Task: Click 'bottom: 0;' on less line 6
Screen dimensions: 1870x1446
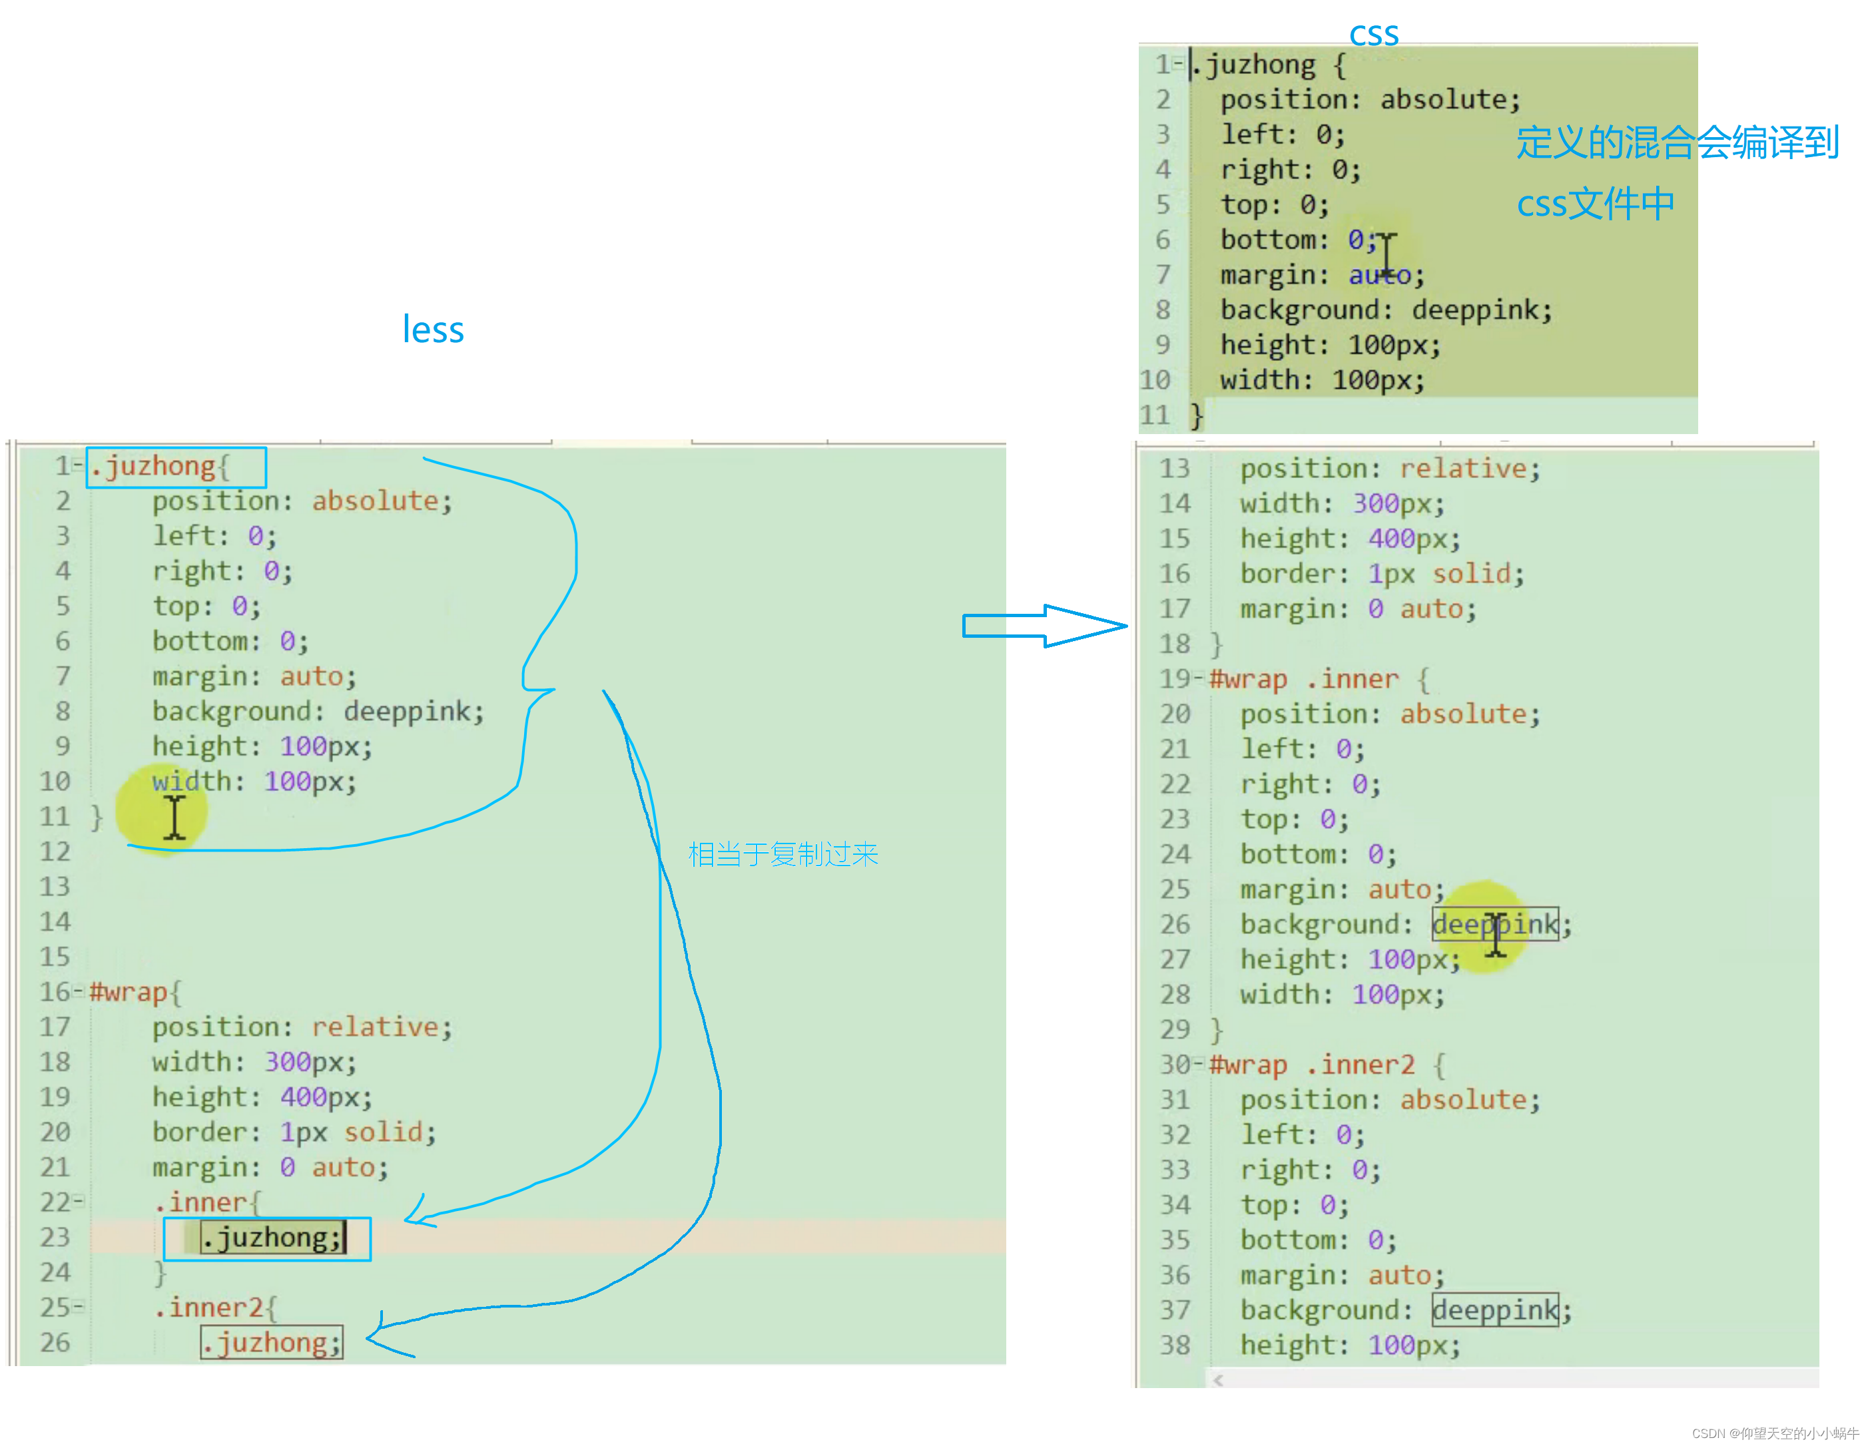Action: coord(230,640)
